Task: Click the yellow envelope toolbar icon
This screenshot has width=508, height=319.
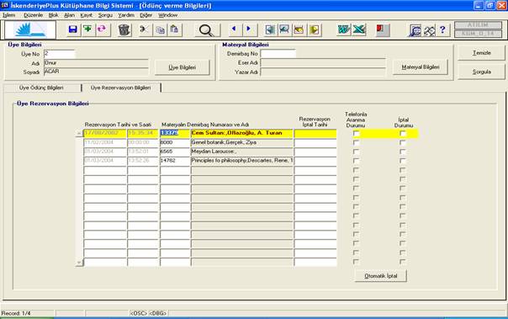Action: tap(299, 29)
